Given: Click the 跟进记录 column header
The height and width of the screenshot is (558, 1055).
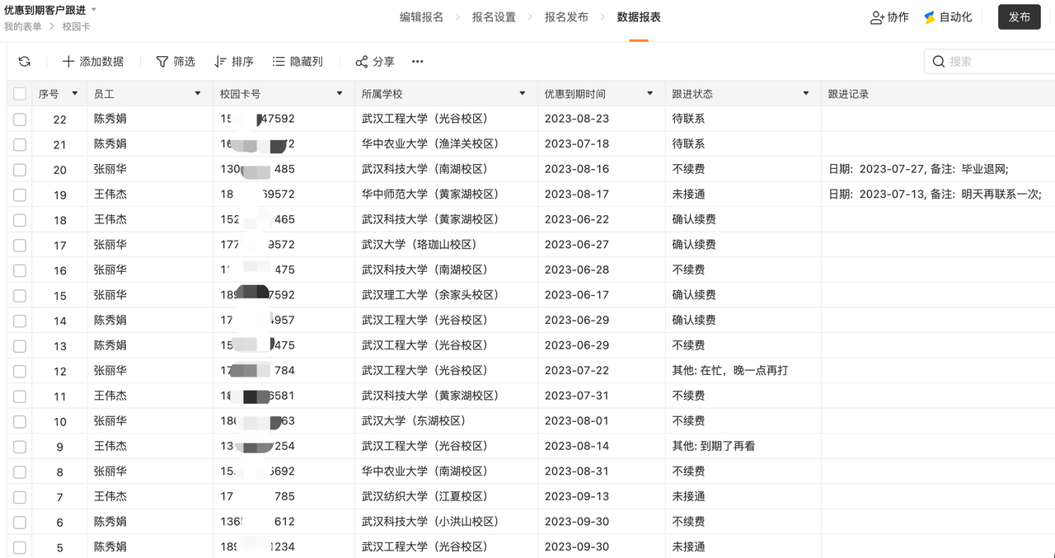Looking at the screenshot, I should (x=938, y=94).
